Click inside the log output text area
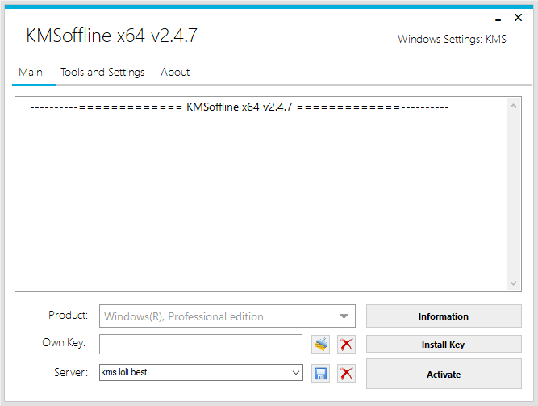Screen dimensions: 538x406 tap(258, 202)
